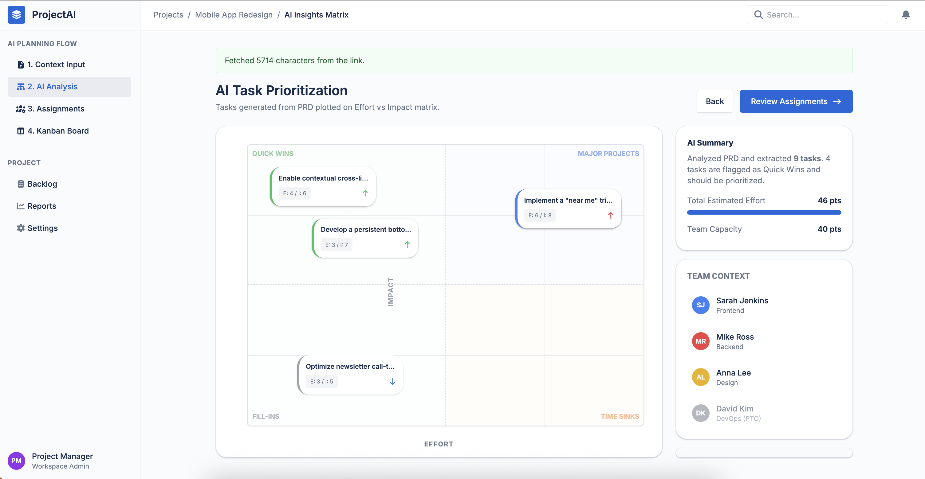This screenshot has width=925, height=479.
Task: Open notifications bell icon
Action: tap(906, 15)
